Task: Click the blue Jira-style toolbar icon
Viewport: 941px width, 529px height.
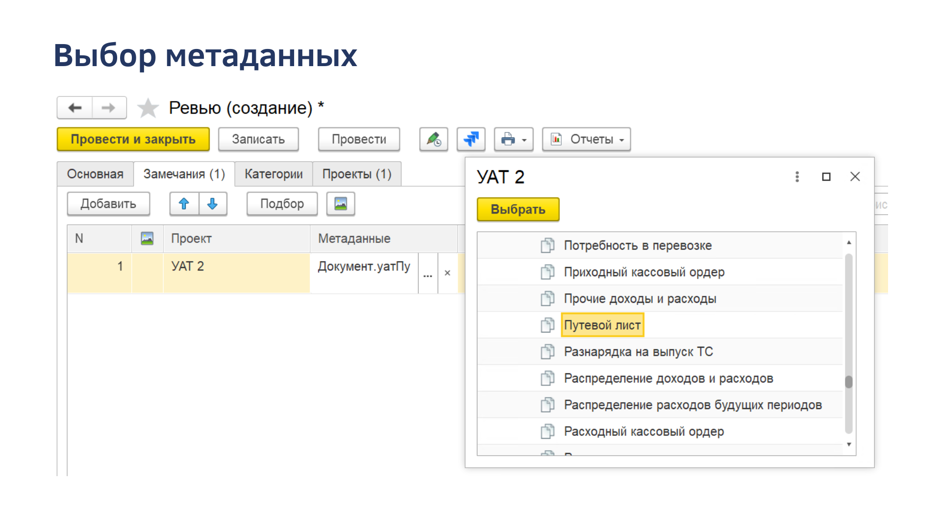Action: click(471, 140)
